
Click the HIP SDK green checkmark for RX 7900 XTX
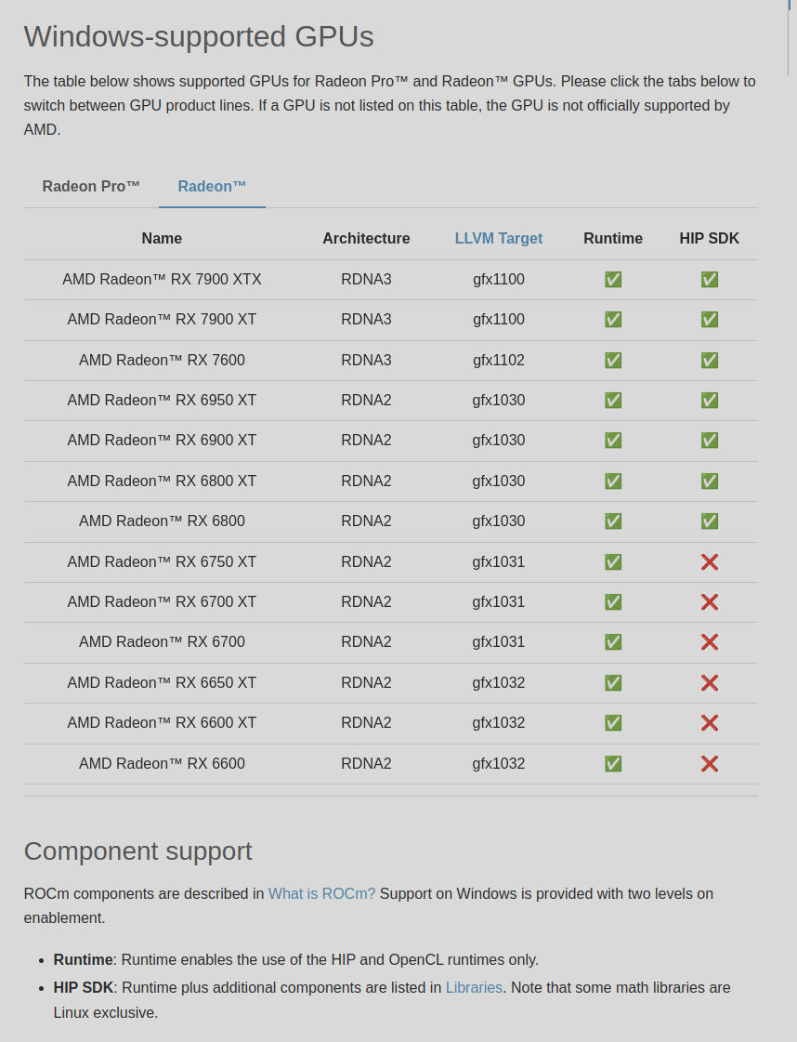pos(710,279)
